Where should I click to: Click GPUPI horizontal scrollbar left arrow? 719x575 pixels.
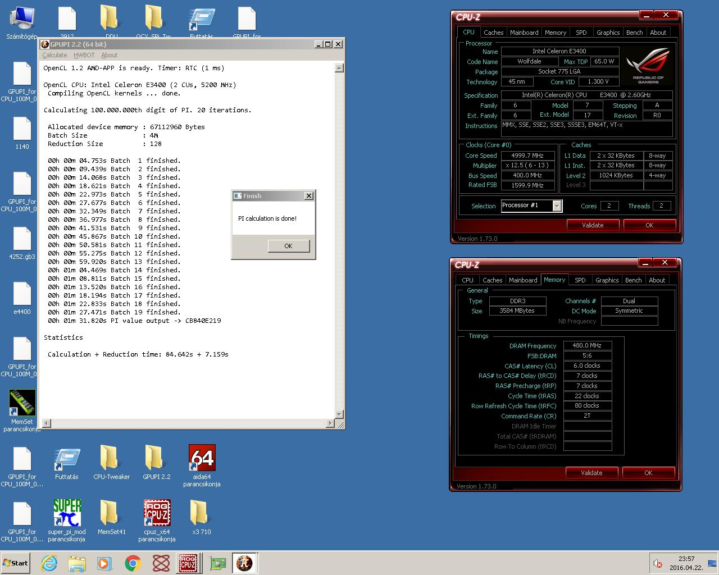47,423
